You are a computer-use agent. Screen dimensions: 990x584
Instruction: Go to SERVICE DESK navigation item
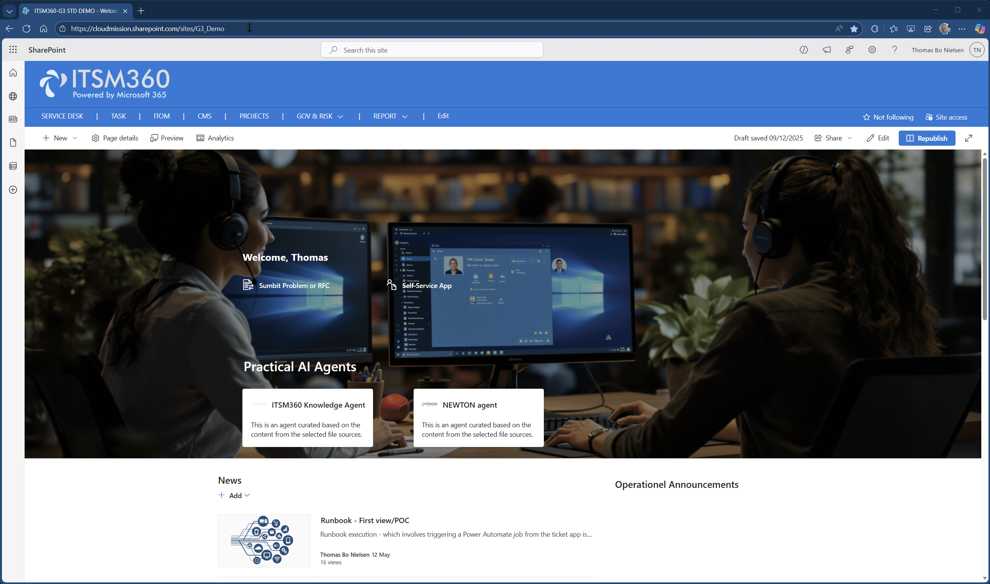tap(62, 116)
